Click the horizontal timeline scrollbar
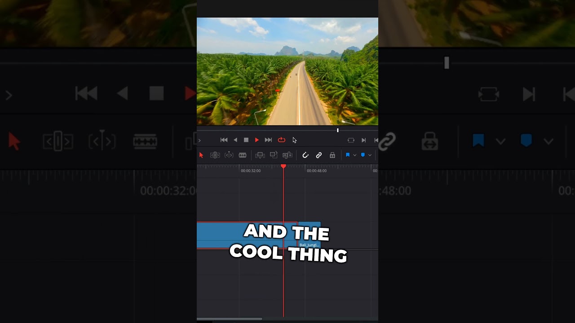Screen dimensions: 575x323 [x=230, y=319]
